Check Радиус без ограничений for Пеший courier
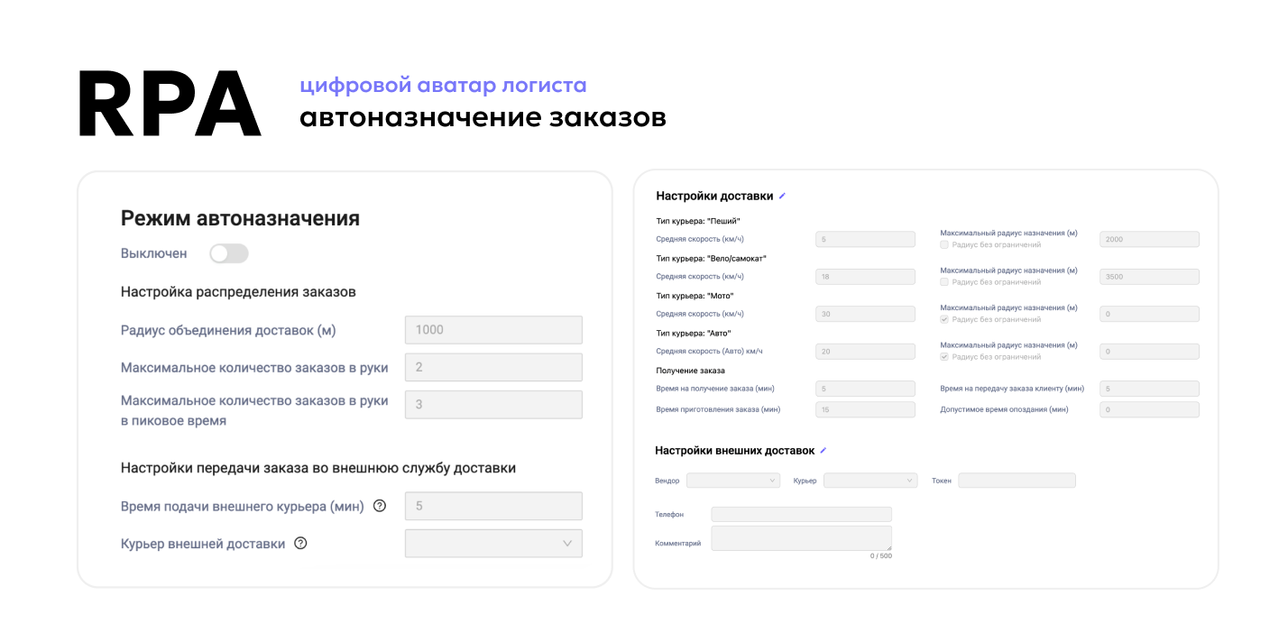The width and height of the screenshot is (1288, 642). 944,244
